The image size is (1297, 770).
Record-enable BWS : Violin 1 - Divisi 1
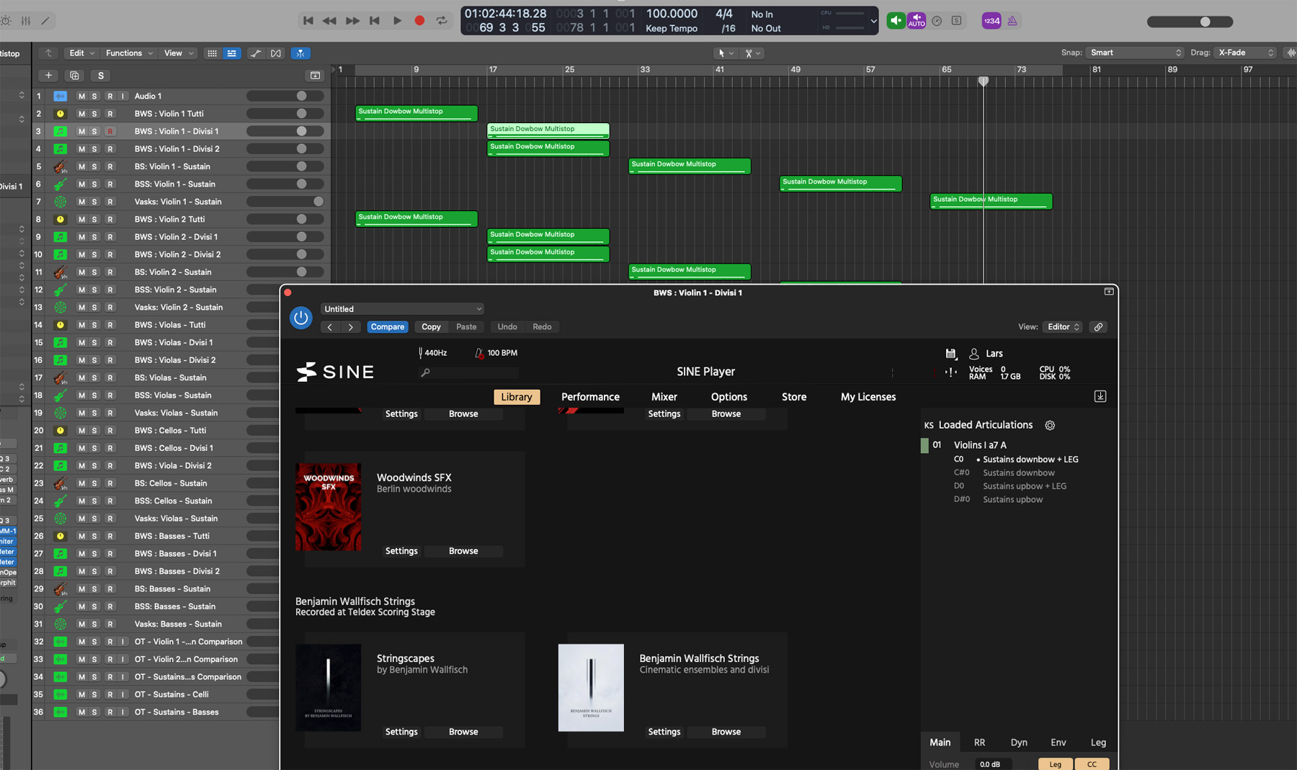110,132
